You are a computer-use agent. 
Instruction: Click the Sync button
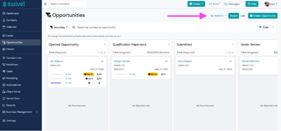point(215,4)
